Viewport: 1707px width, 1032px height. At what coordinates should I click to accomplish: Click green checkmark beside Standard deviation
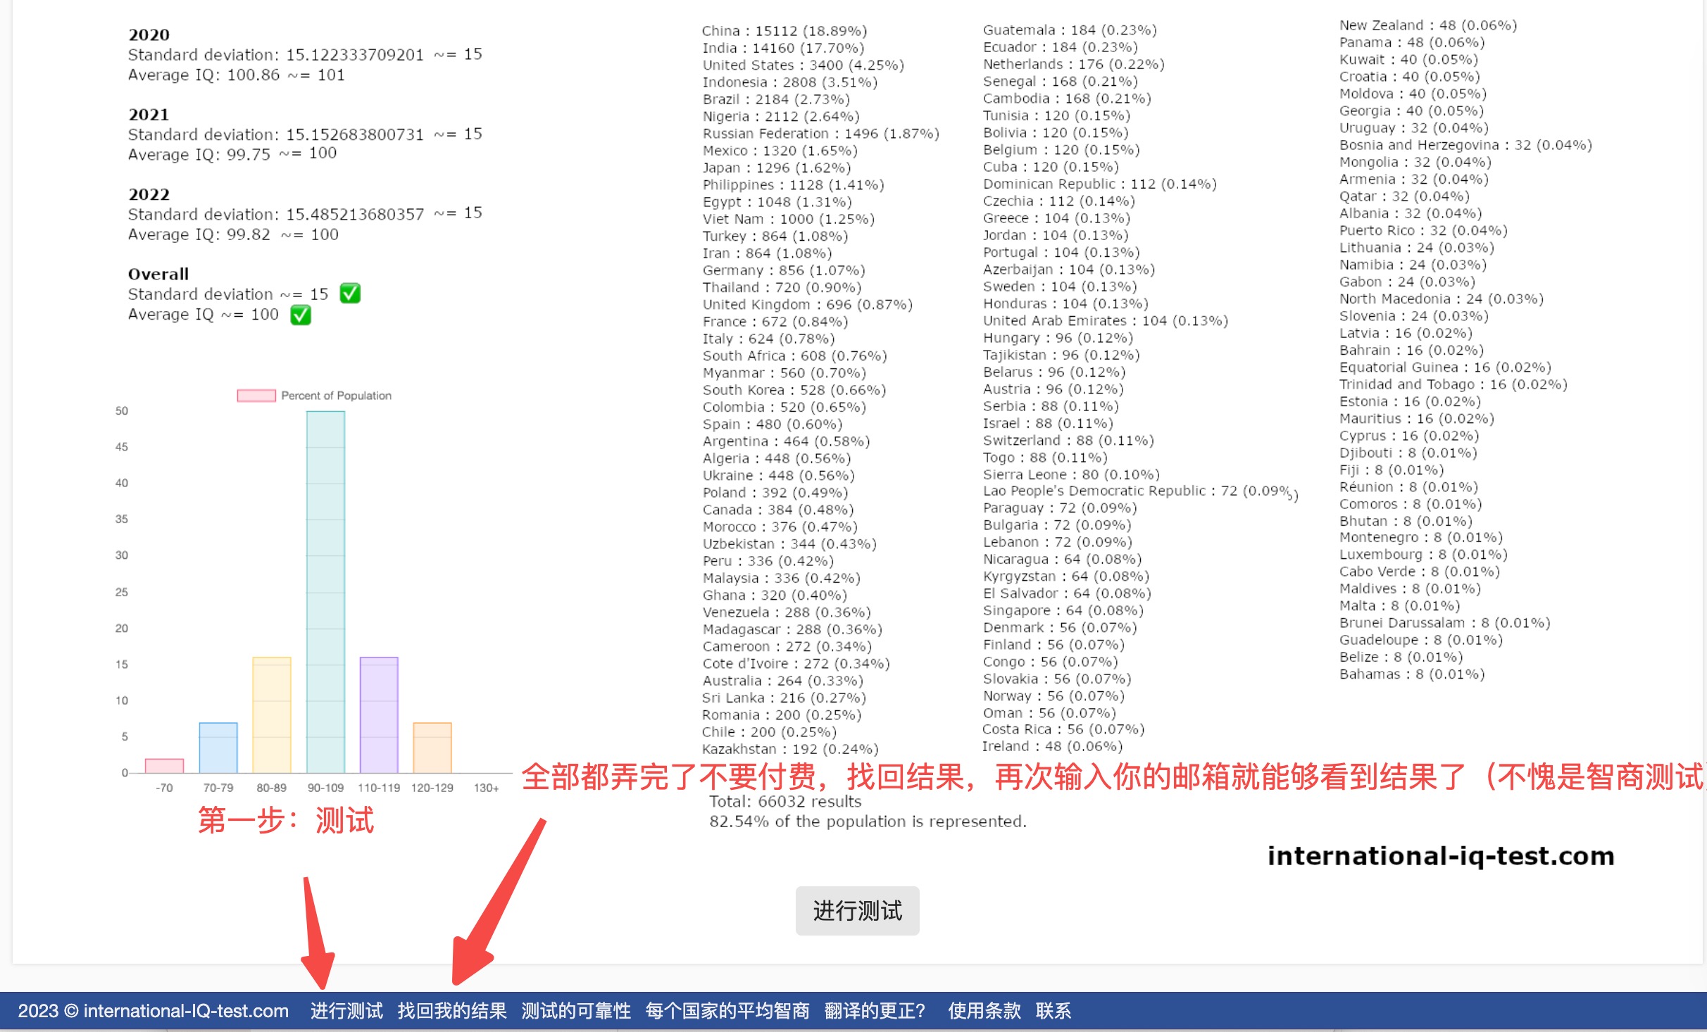click(x=350, y=294)
